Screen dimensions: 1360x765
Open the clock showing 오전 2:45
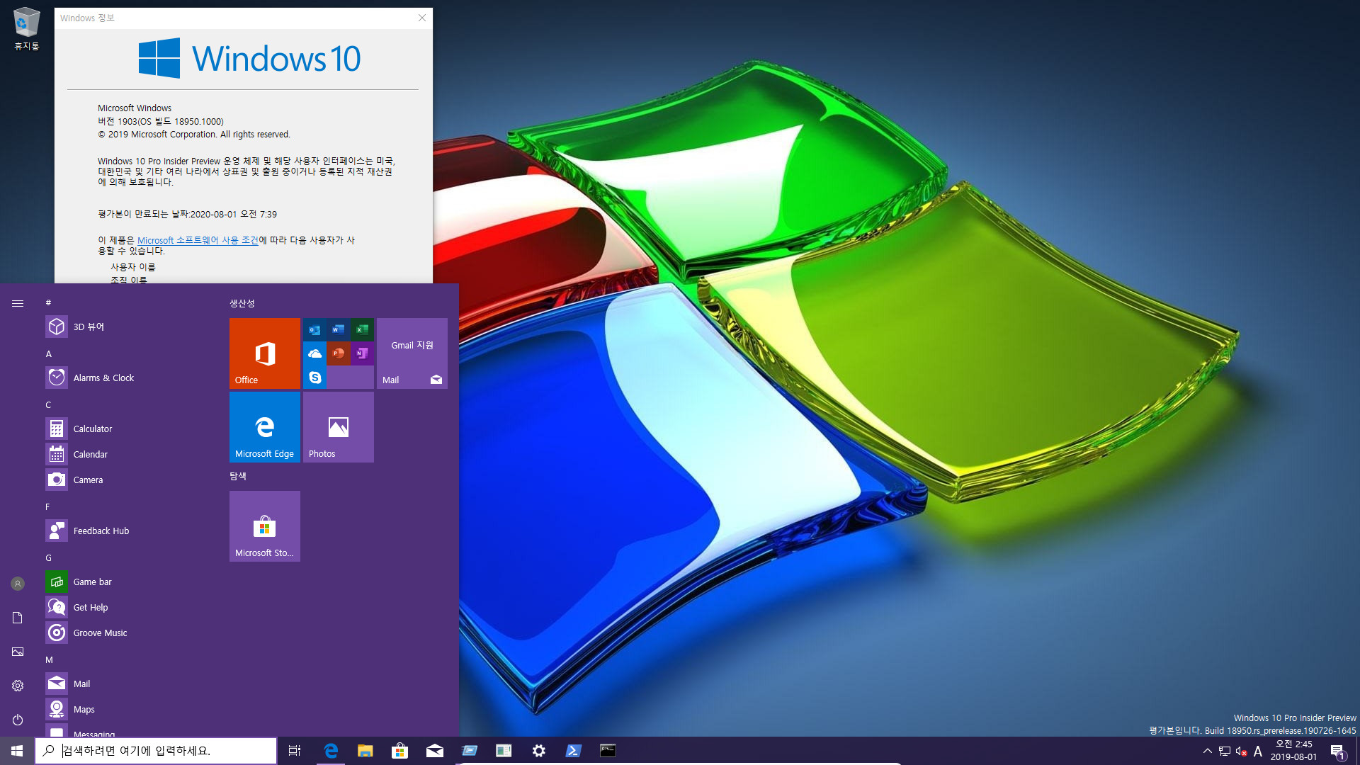[1293, 751]
